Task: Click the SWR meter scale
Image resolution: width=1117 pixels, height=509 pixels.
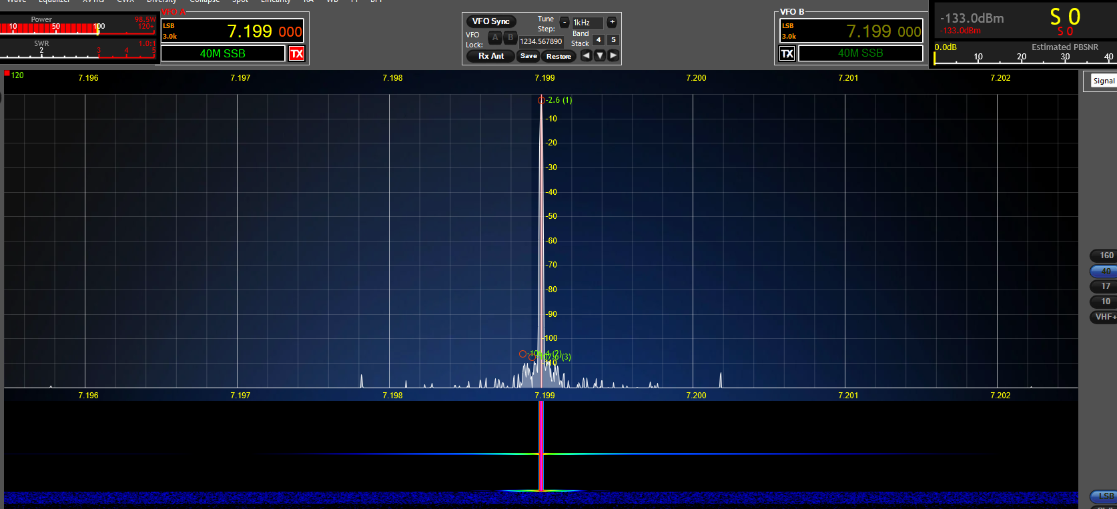Action: [77, 52]
